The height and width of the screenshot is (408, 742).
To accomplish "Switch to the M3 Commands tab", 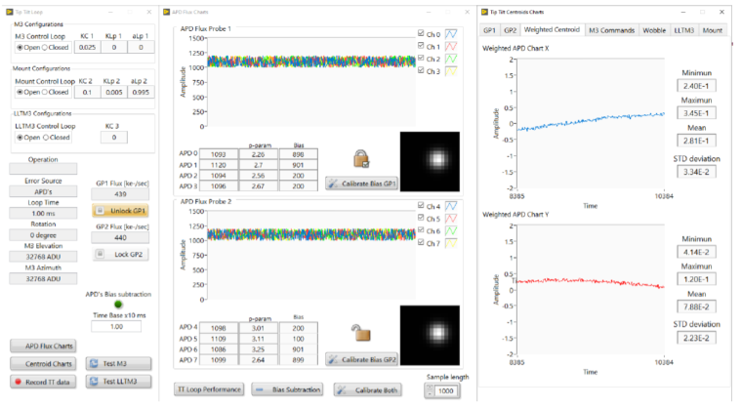I will [x=611, y=31].
